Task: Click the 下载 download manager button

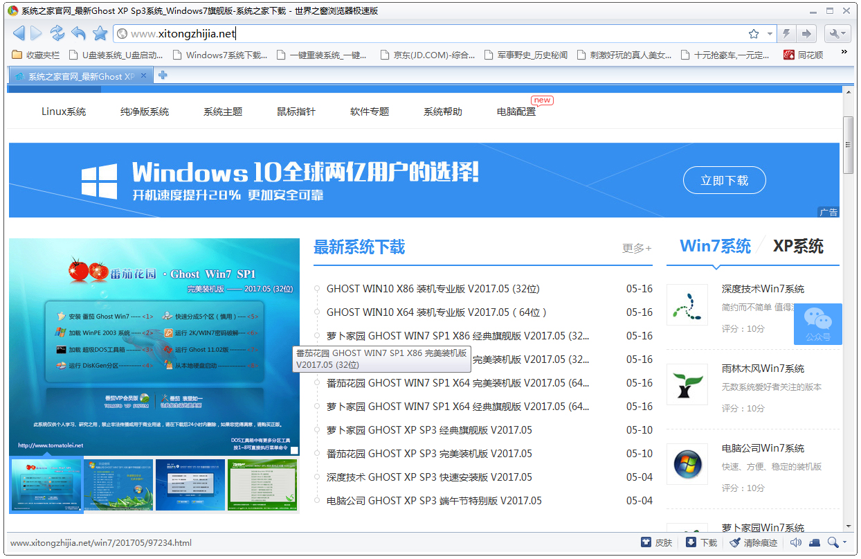Action: tap(702, 543)
